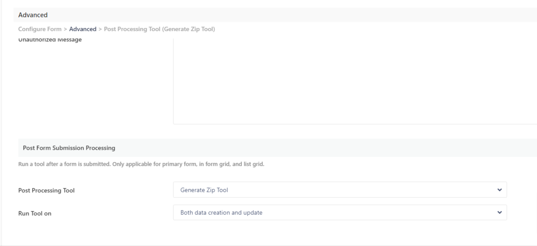Click the Advanced panel header title
The image size is (537, 246).
click(33, 15)
